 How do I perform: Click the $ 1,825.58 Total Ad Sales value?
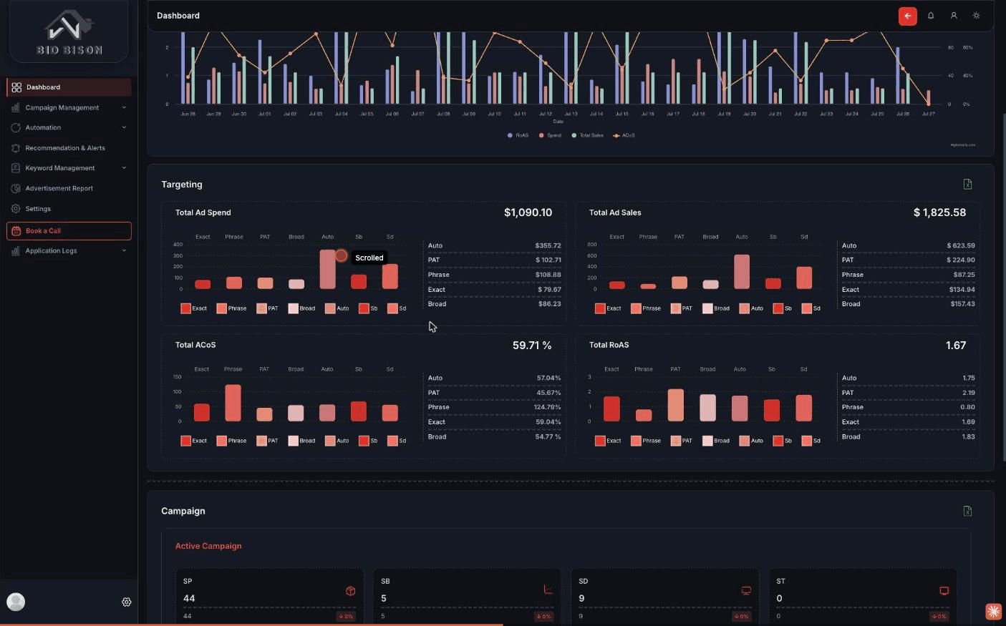pyautogui.click(x=939, y=212)
